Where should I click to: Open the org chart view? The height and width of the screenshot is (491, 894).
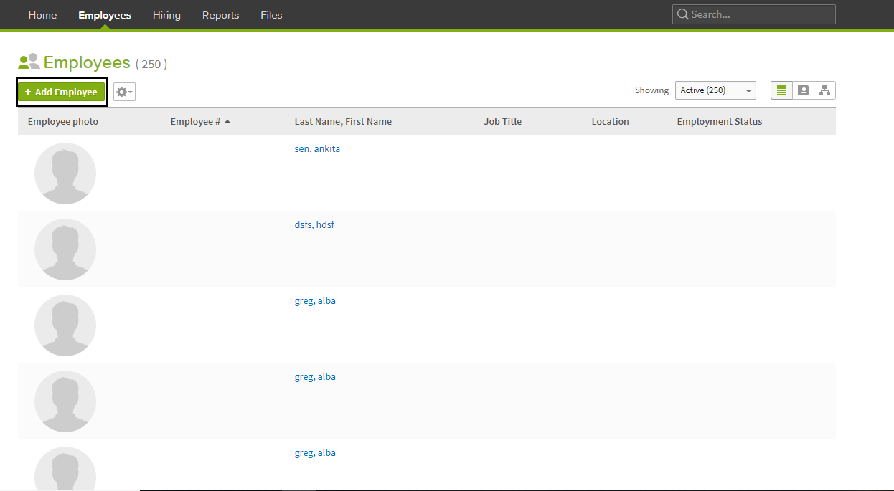click(x=824, y=90)
